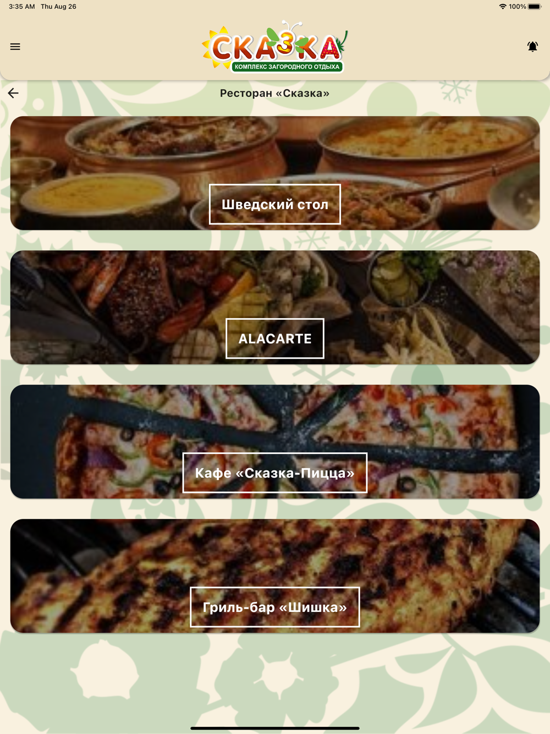This screenshot has height=734, width=550.
Task: Select the ALACARTE button
Action: click(275, 338)
